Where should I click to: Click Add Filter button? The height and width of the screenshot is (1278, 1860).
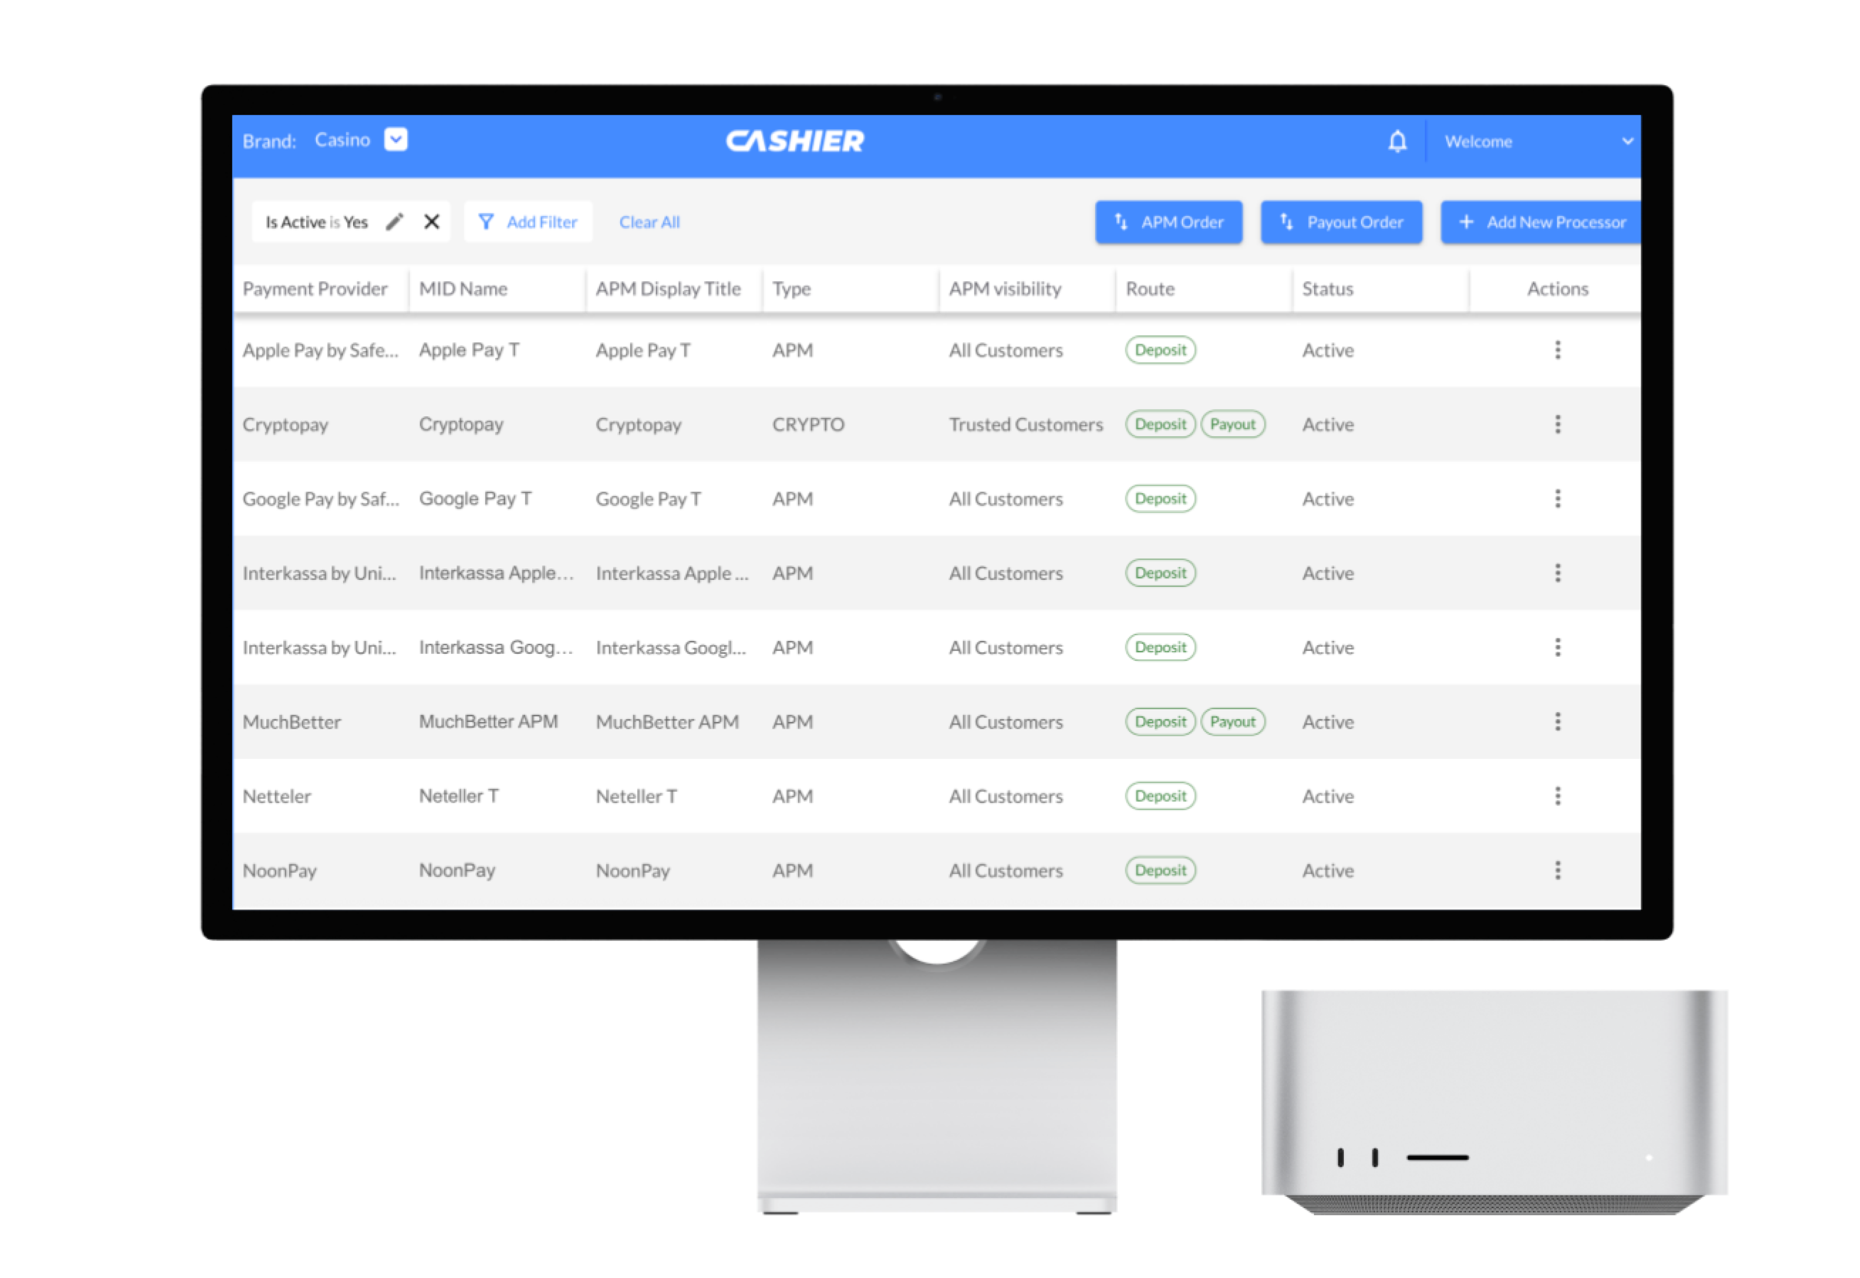pyautogui.click(x=528, y=222)
